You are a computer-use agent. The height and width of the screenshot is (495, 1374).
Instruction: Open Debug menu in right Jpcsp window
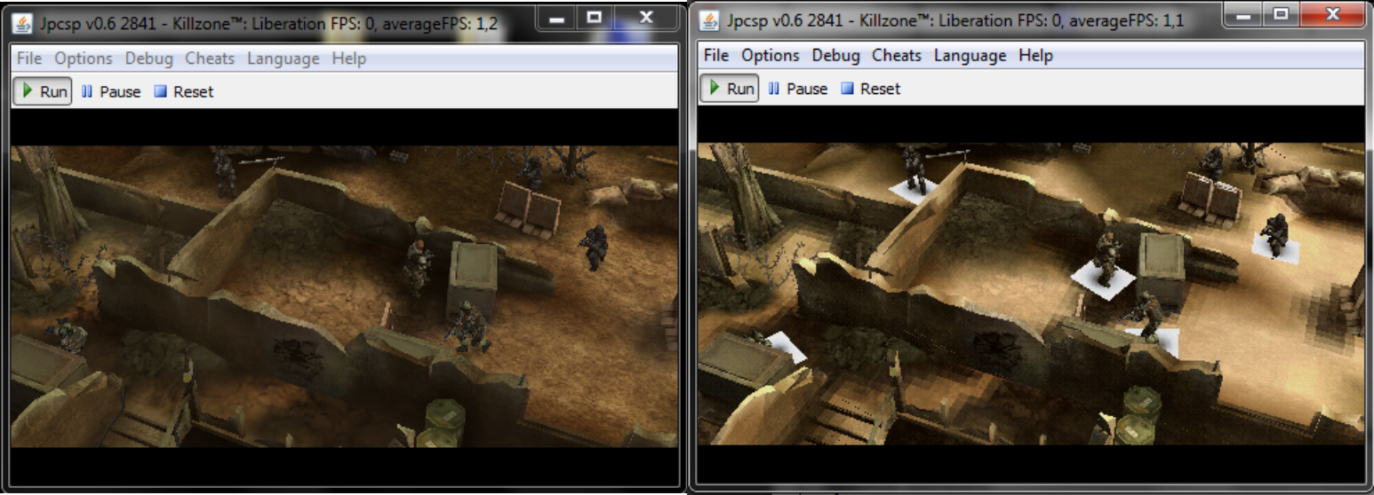(x=836, y=55)
